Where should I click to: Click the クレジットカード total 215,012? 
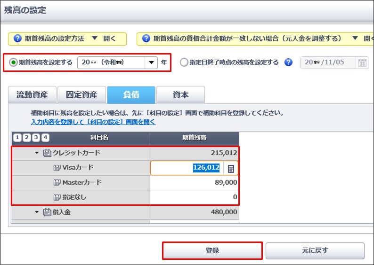[x=195, y=153]
